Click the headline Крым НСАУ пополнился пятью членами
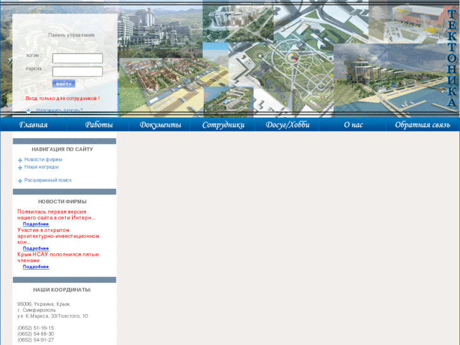460x345 pixels. [x=58, y=258]
